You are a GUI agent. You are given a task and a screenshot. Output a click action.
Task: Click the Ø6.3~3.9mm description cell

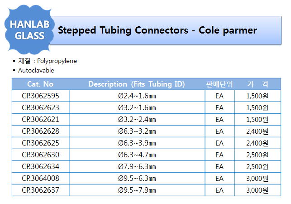(x=137, y=143)
